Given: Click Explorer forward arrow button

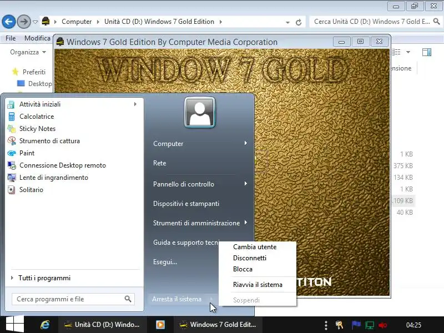Looking at the screenshot, I should (x=24, y=22).
